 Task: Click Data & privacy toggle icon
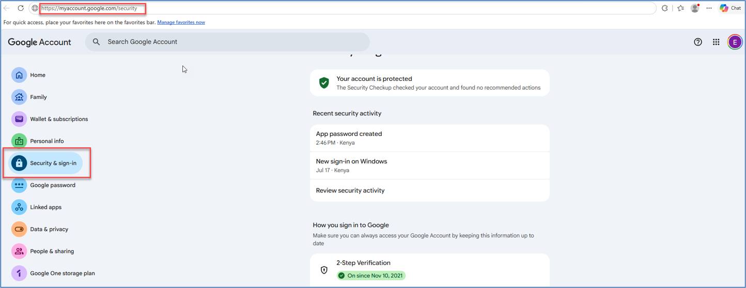(x=19, y=229)
